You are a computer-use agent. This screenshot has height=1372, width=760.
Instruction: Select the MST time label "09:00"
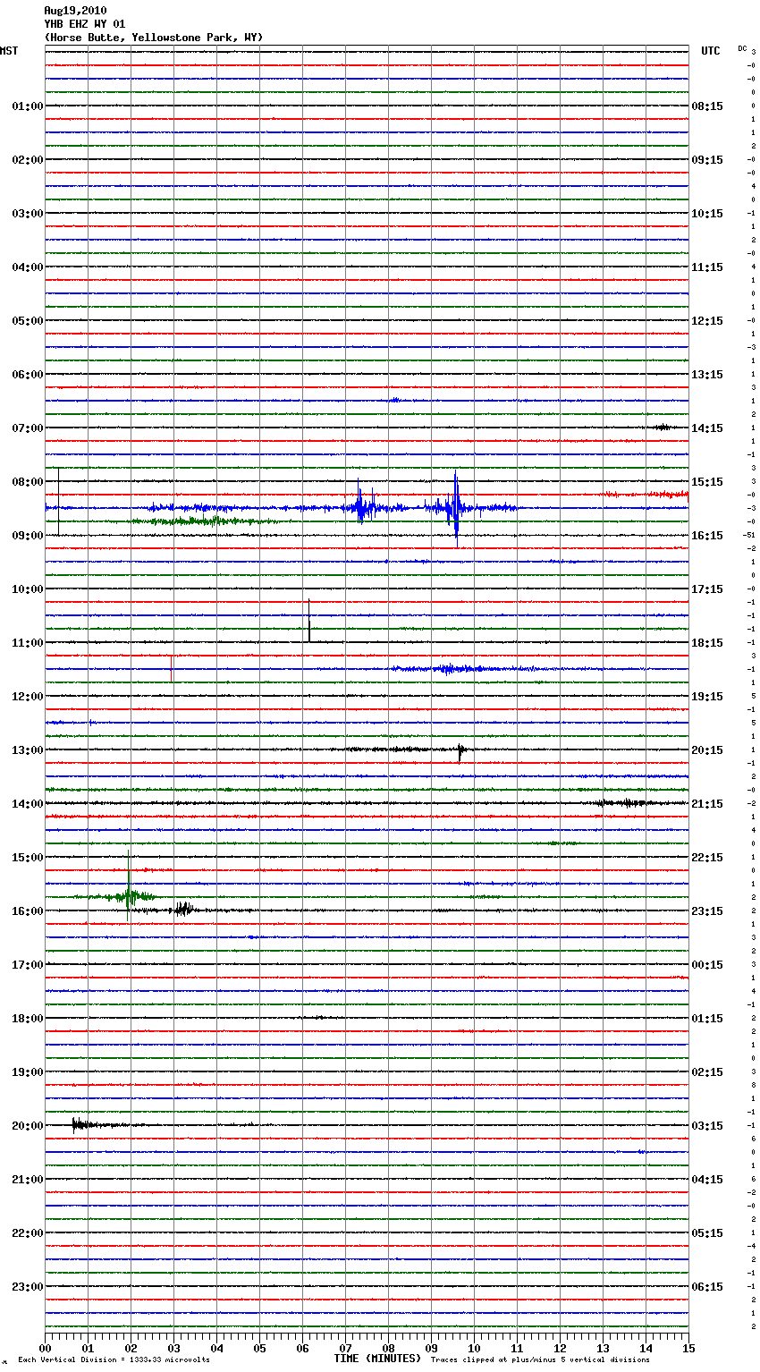click(28, 536)
